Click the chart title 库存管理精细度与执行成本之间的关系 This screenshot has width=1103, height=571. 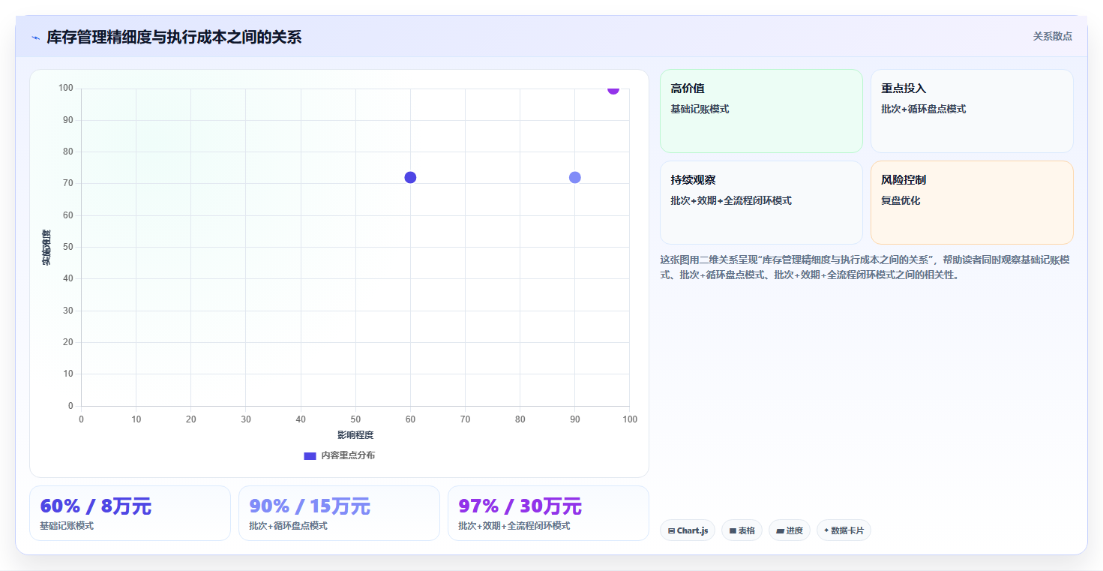click(174, 37)
